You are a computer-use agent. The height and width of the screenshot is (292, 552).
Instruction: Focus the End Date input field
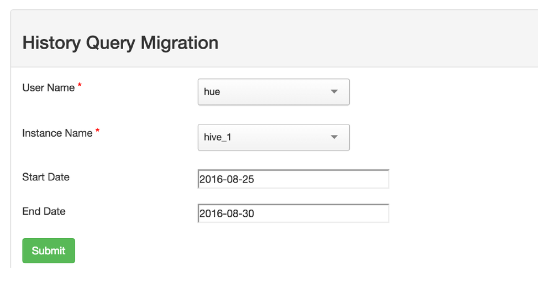coord(293,213)
